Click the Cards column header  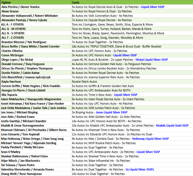pos(76,2)
